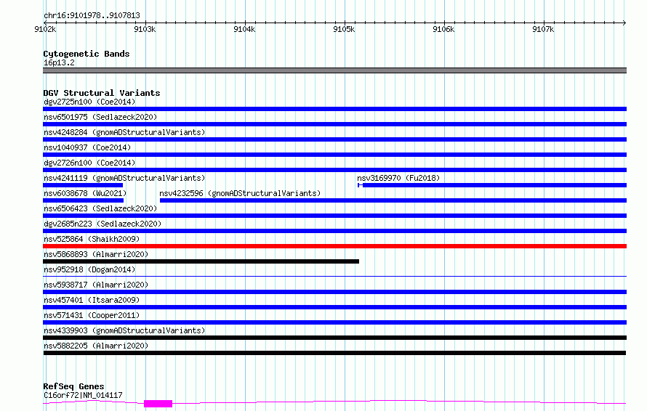647x411 pixels.
Task: Select nsv5868893 (Almarri2020) label
Action: pyautogui.click(x=96, y=254)
